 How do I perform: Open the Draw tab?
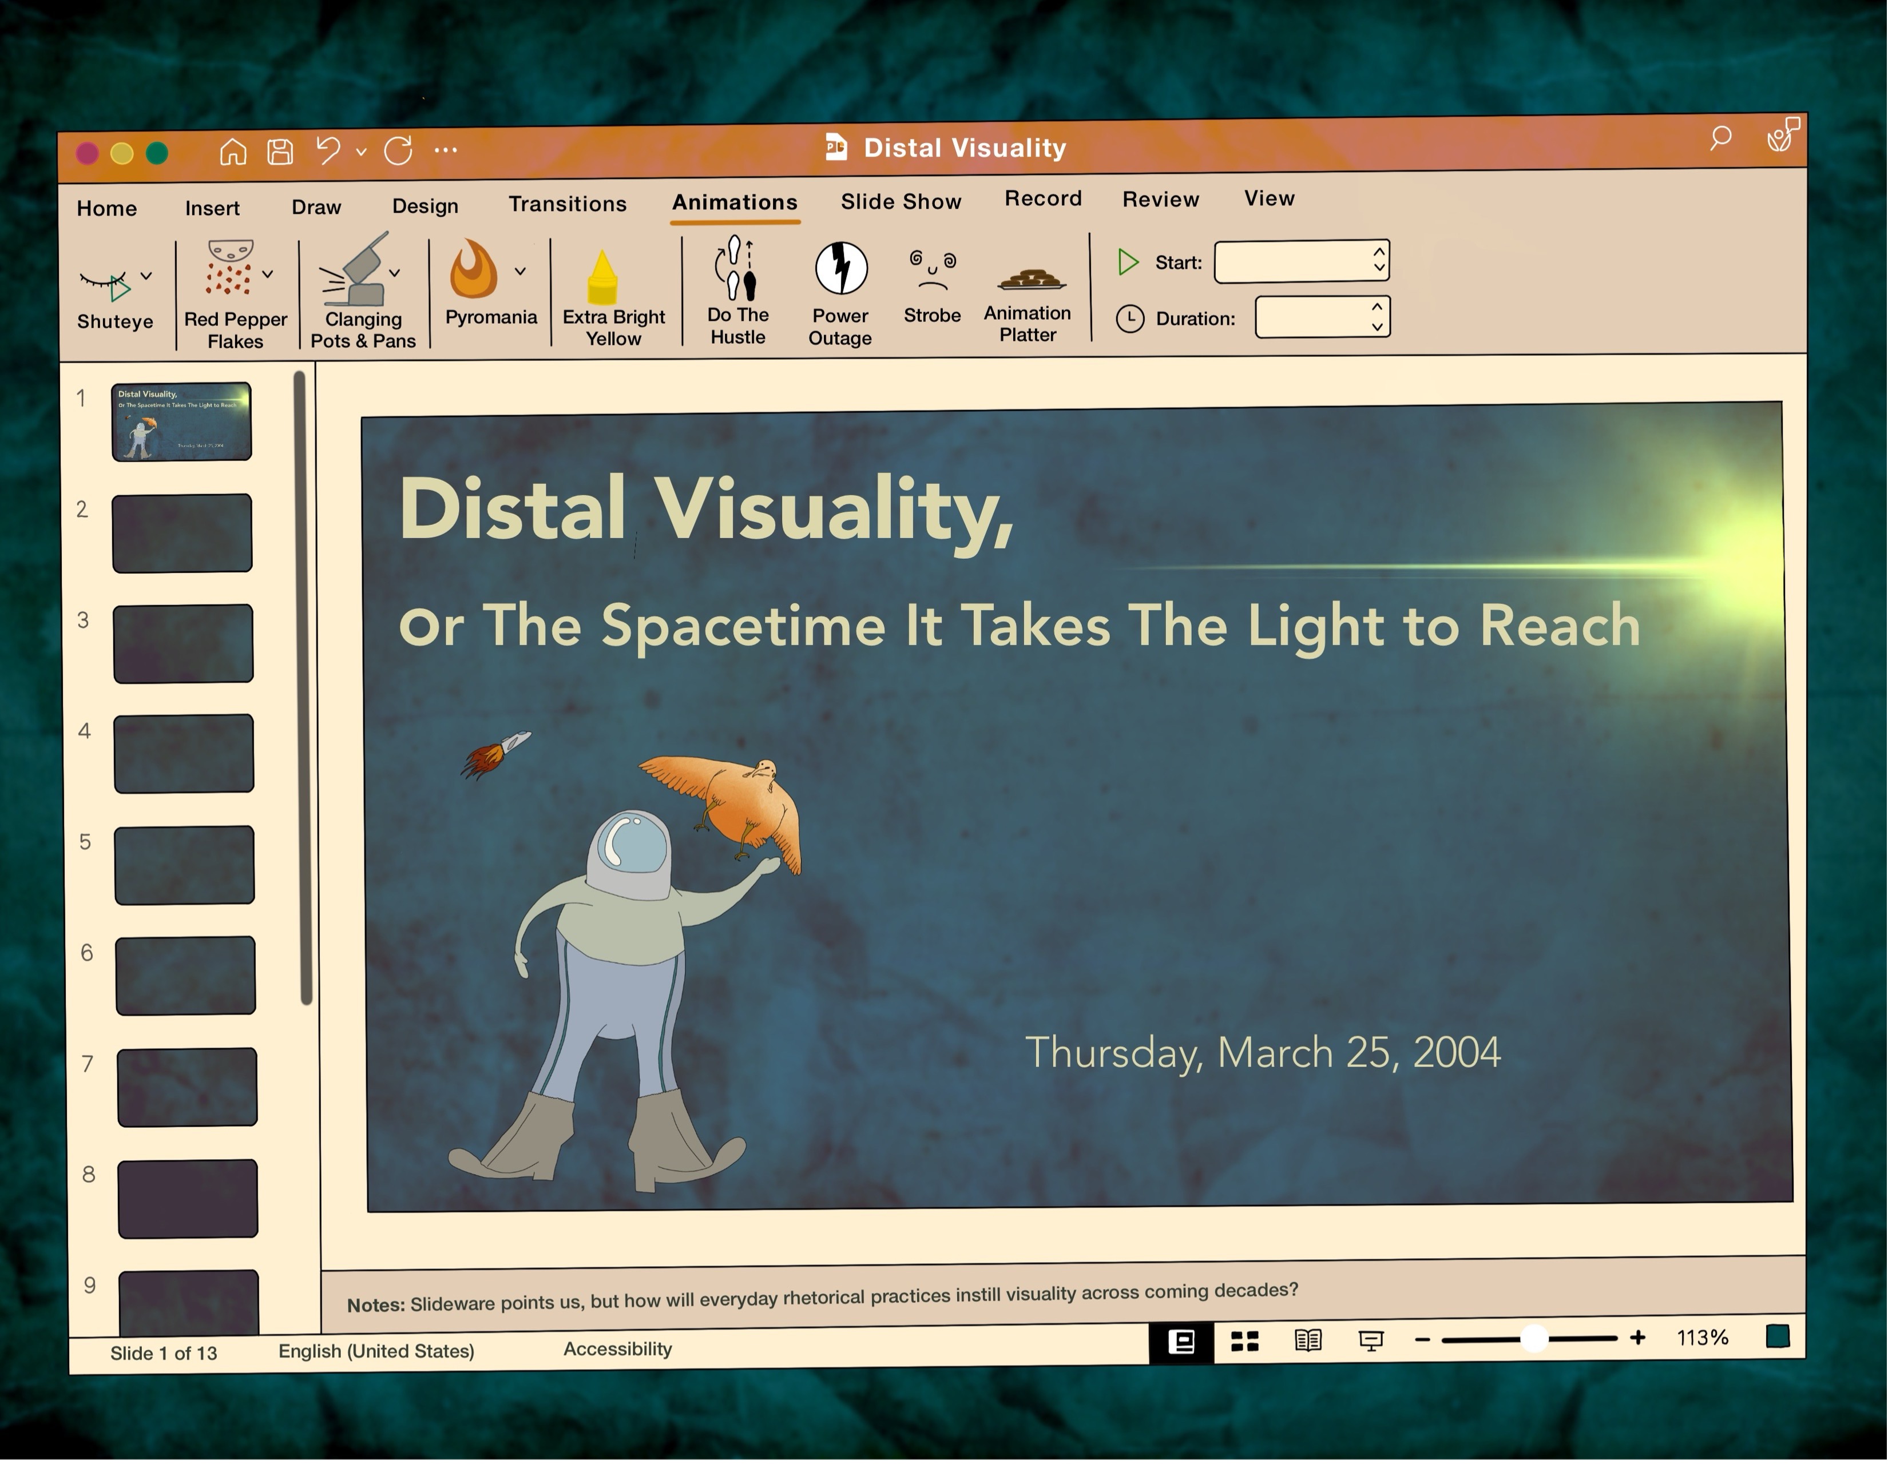[316, 208]
